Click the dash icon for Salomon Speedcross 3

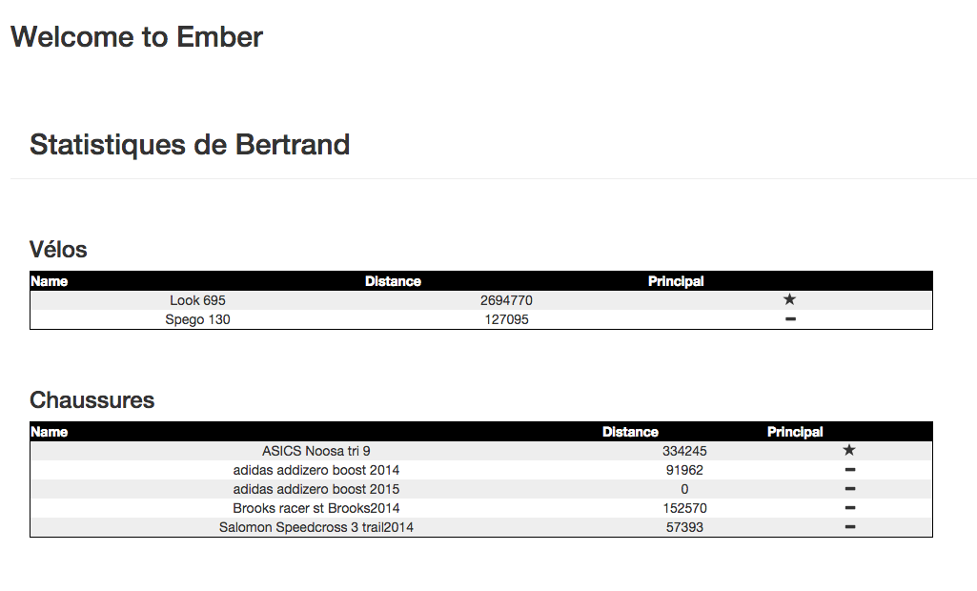849,527
